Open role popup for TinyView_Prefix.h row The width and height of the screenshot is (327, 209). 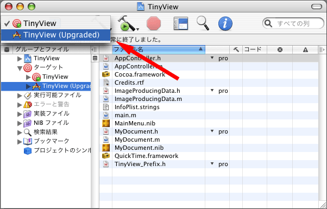212,163
